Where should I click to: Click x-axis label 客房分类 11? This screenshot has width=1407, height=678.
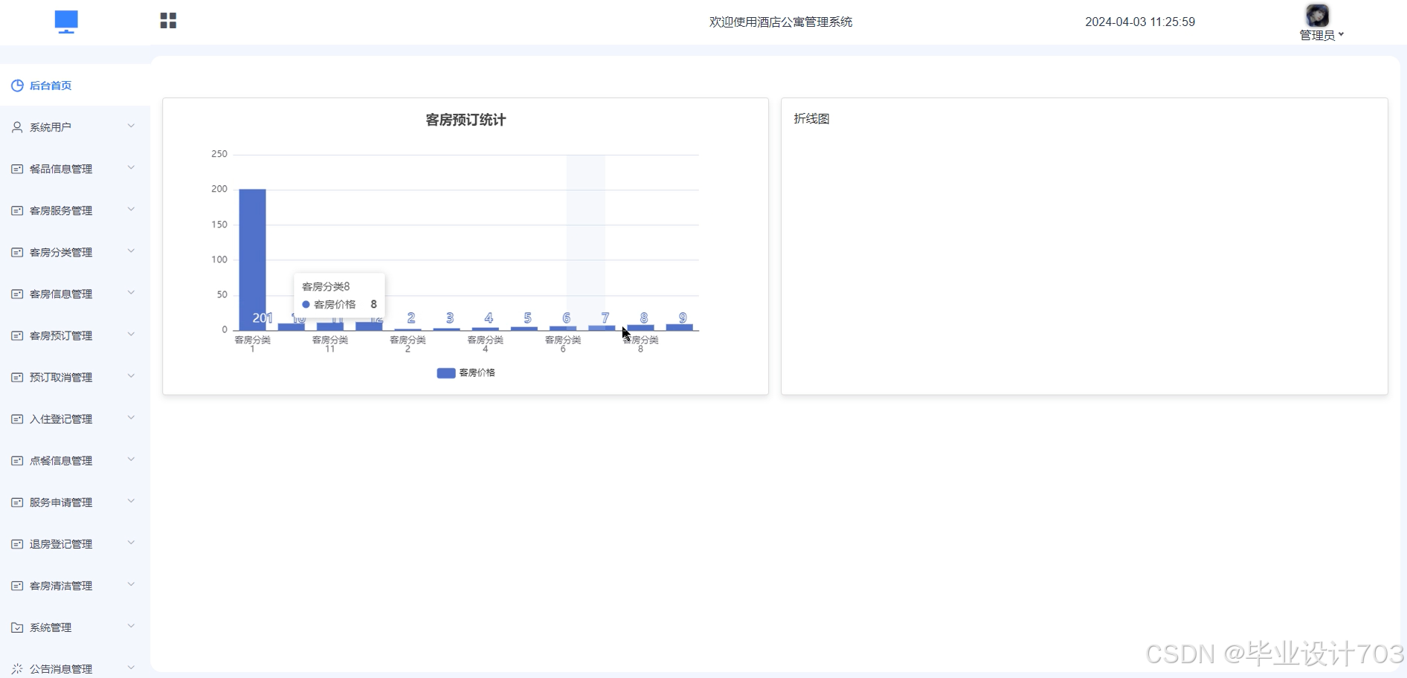pos(330,343)
